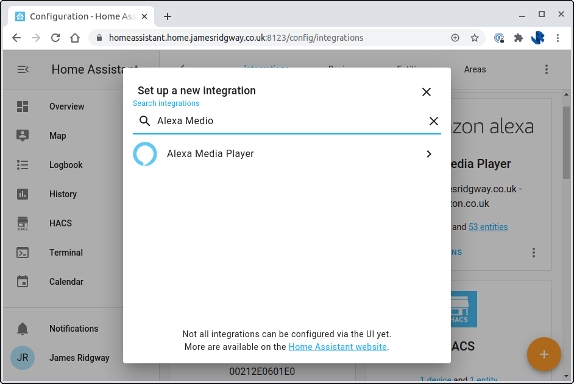Open Notifications label in sidebar
This screenshot has width=574, height=384.
[x=74, y=329]
